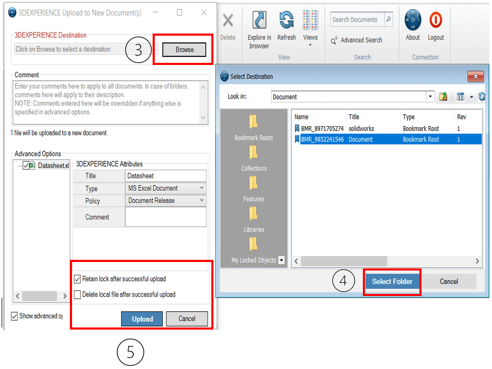Click the Datasheet Excel file icon
This screenshot has height=369, width=492.
(x=33, y=165)
